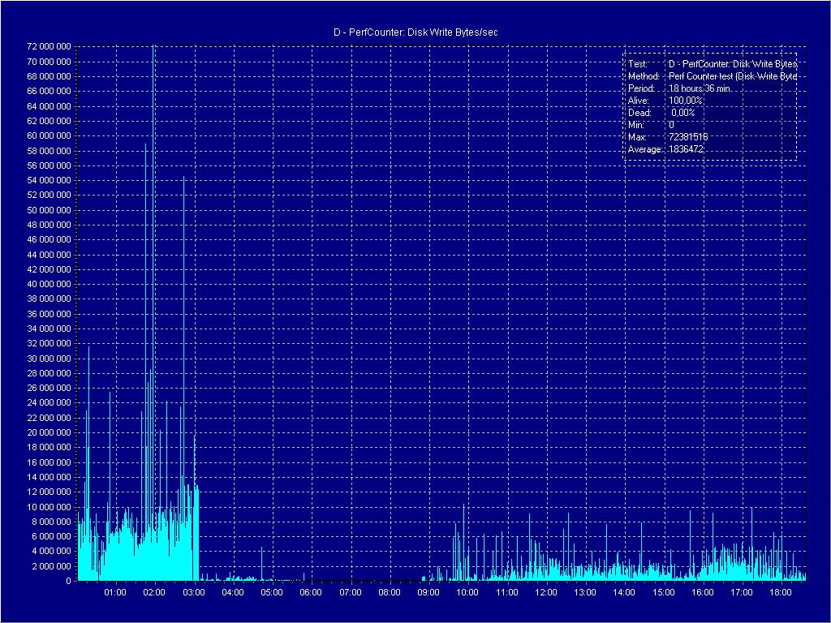Click the chart title Disk Write Bytes/sec
This screenshot has height=623, width=831.
[x=415, y=32]
